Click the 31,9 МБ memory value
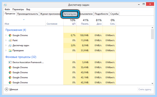 click(x=85, y=50)
